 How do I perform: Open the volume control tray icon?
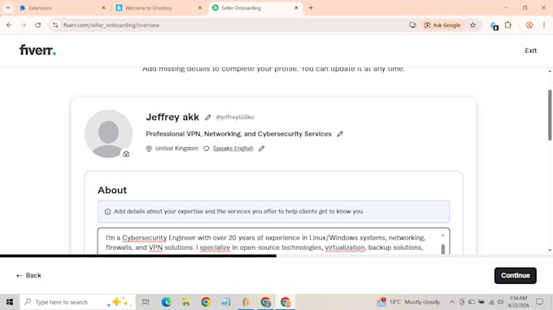tap(500, 302)
